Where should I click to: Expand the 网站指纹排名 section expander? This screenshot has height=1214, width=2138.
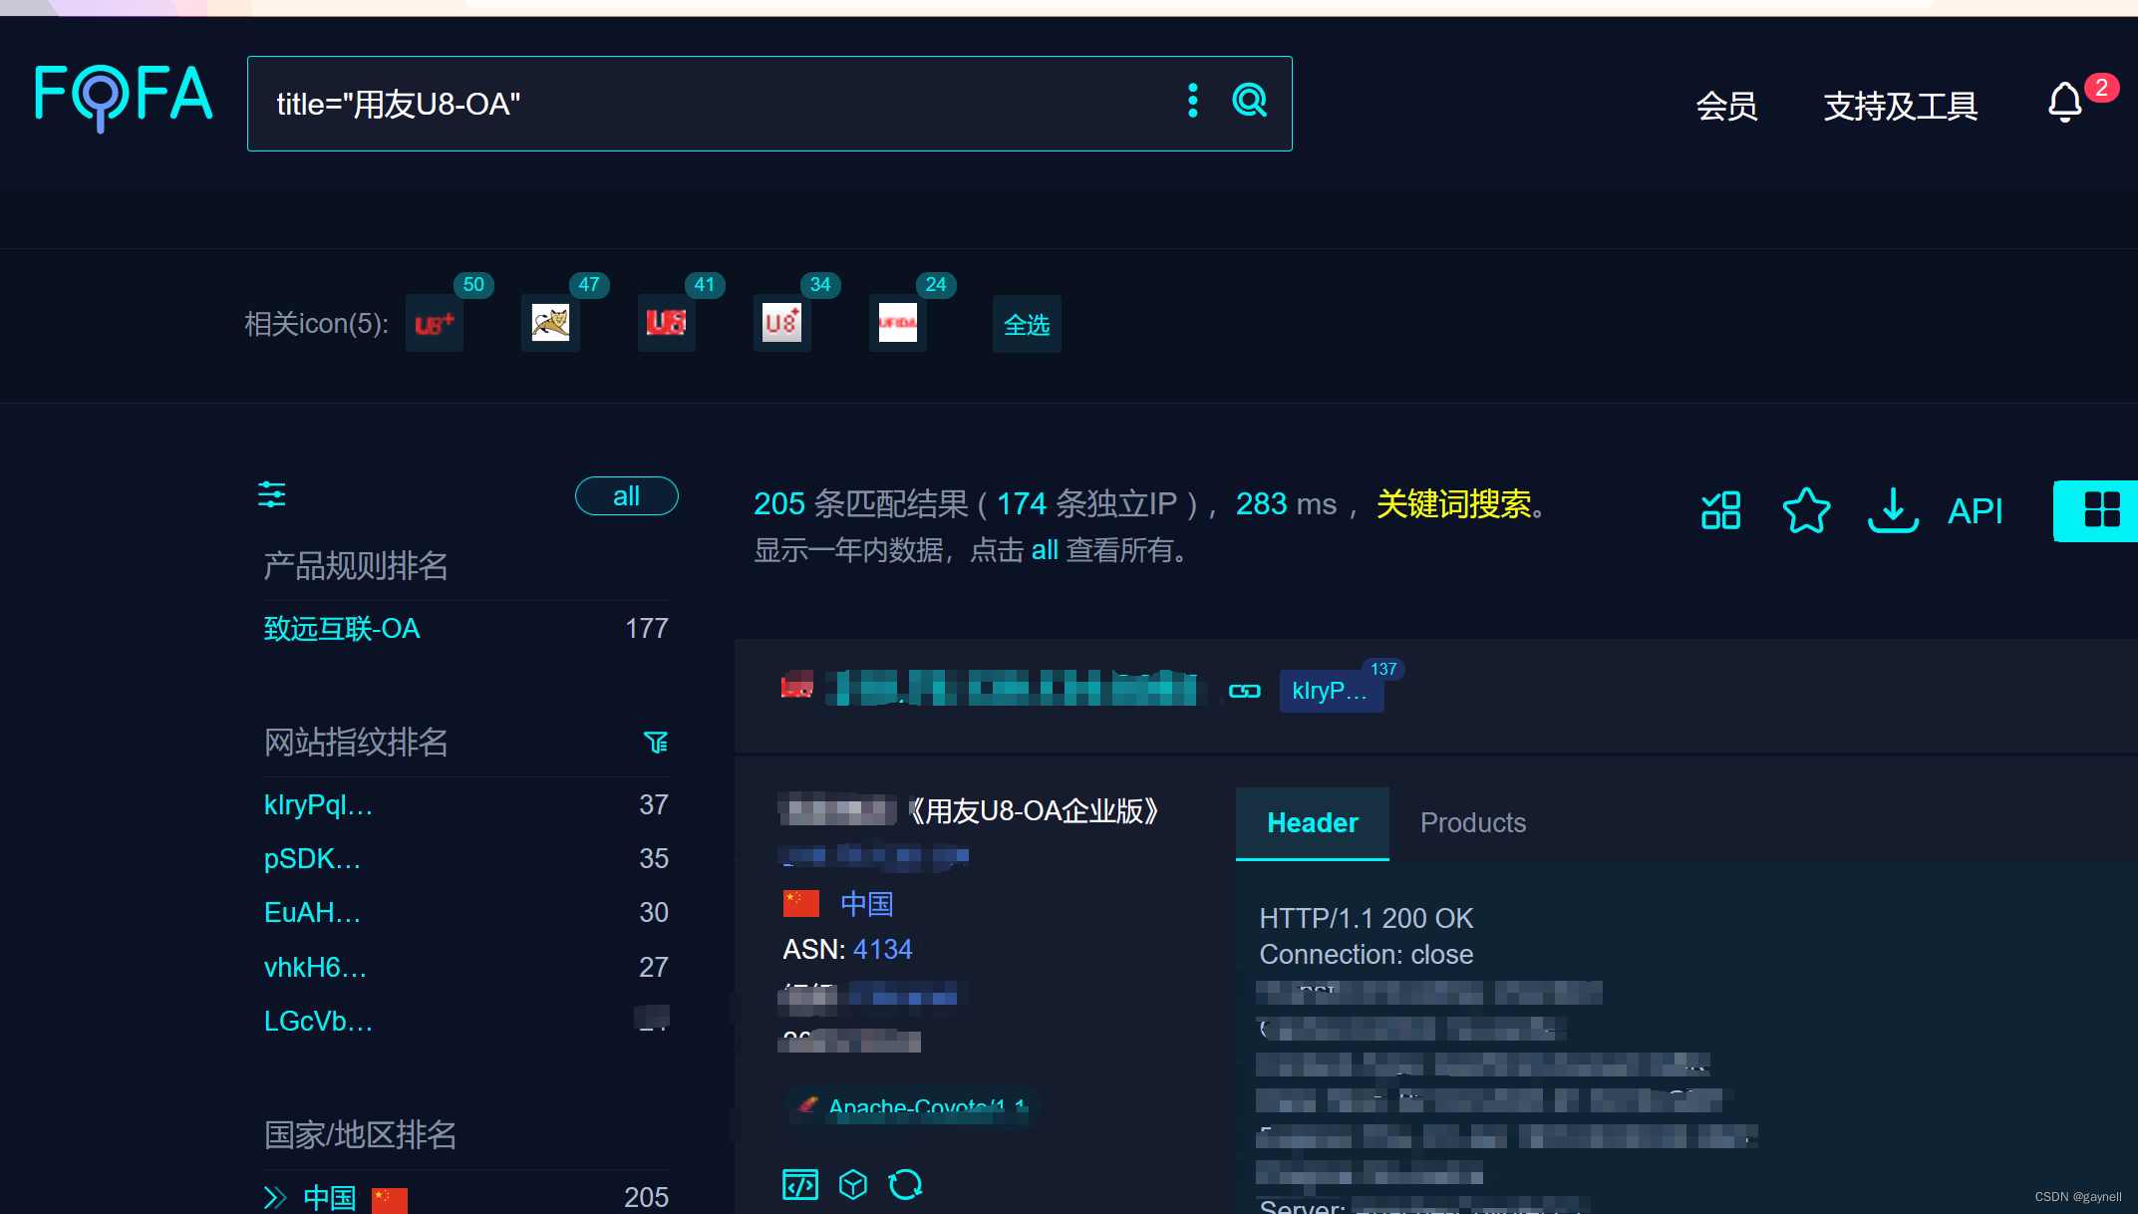pos(658,742)
